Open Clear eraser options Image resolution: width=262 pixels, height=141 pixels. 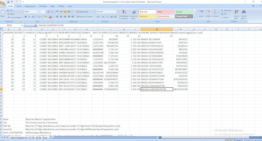point(225,18)
